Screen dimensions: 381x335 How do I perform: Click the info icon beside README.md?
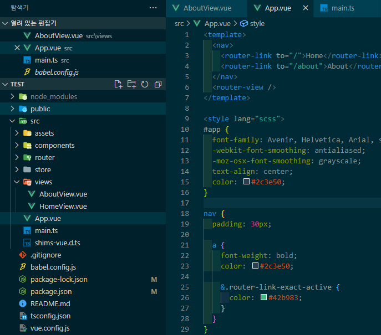pos(23,303)
